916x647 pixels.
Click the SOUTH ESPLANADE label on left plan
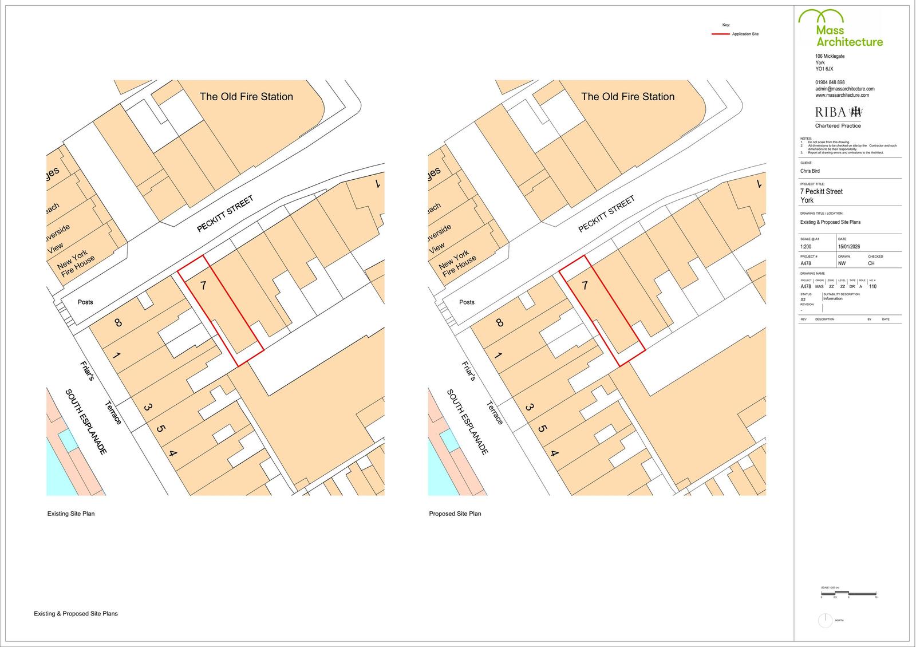86,423
